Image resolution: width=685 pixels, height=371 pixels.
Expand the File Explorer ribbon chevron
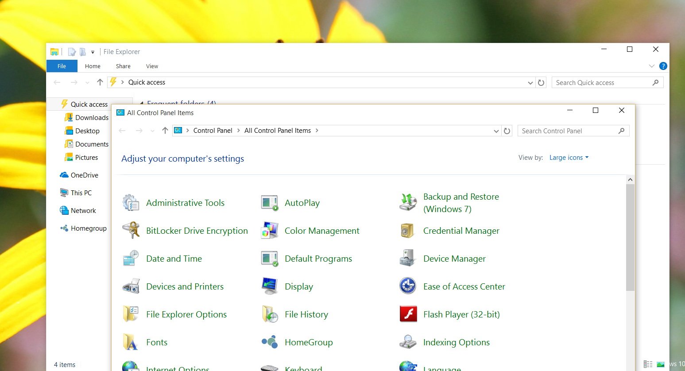click(x=651, y=66)
